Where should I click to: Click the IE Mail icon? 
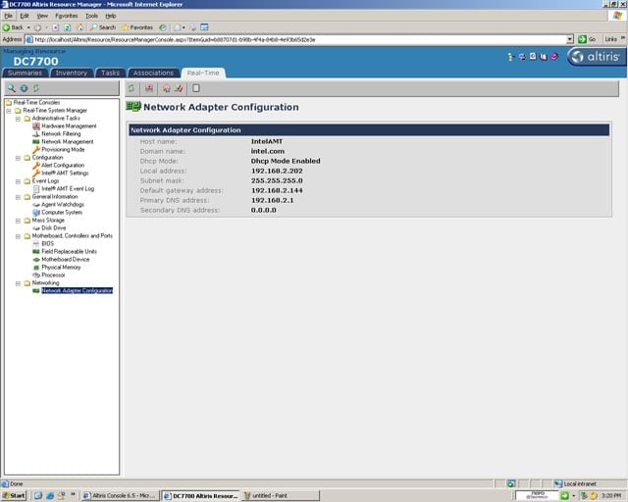click(x=178, y=27)
